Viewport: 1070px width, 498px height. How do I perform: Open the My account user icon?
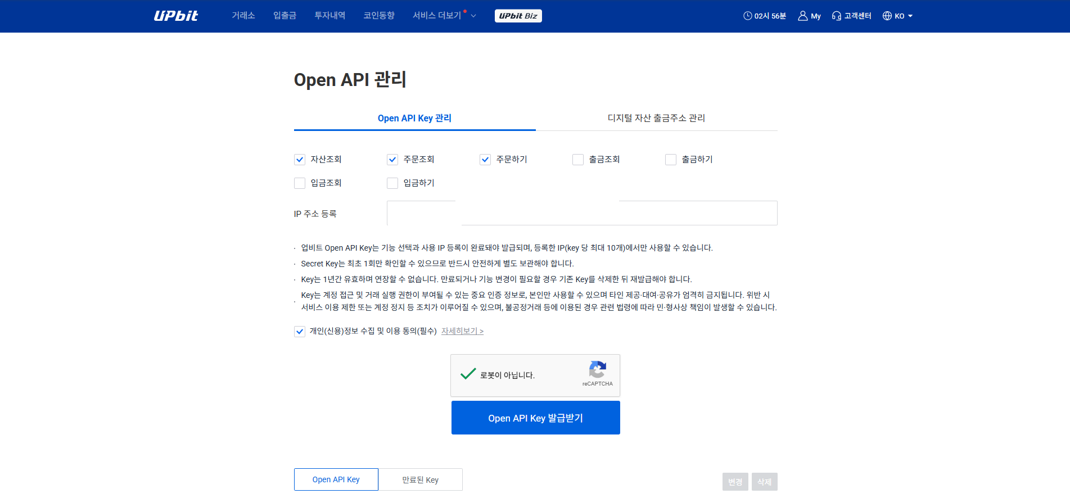(802, 16)
